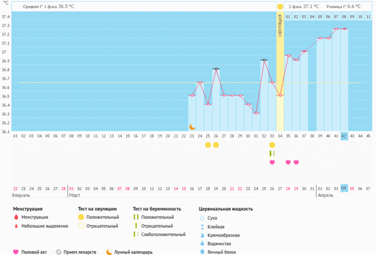Select phase two day 08 header cell
This screenshot has height=255, width=376.
(344, 17)
